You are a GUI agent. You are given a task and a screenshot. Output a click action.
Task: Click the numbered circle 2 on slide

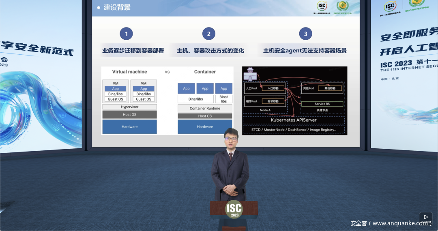click(x=208, y=34)
